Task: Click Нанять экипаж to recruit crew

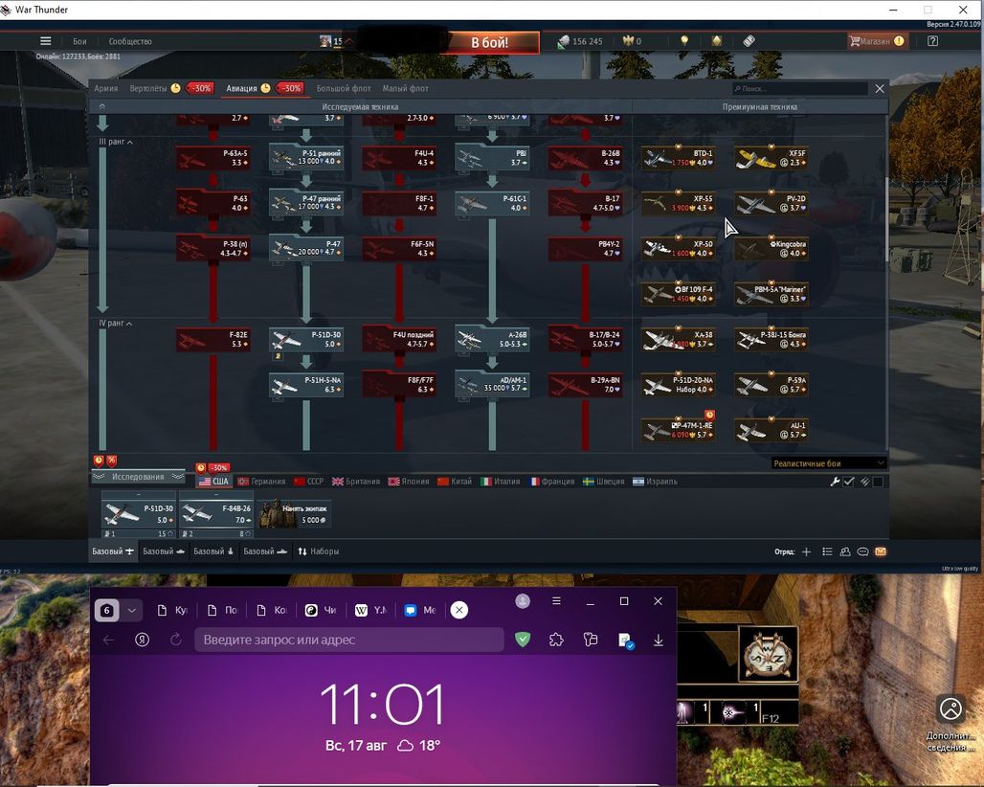Action: 294,513
